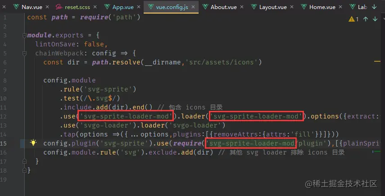Click the 'src/assets/icons' string

click(222, 62)
